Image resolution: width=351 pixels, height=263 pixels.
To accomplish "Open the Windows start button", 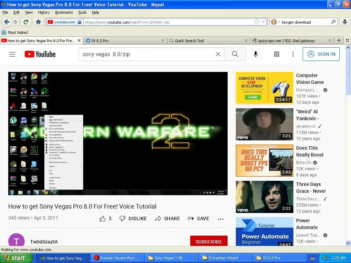I will pos(16,258).
